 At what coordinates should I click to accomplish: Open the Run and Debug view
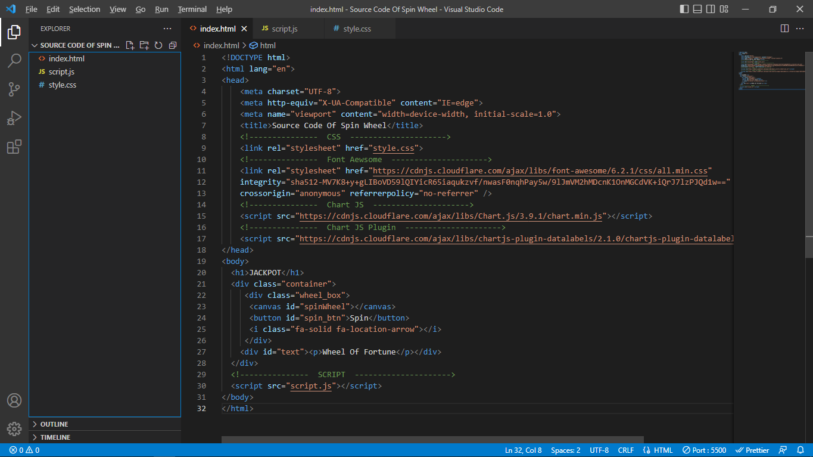(x=14, y=118)
